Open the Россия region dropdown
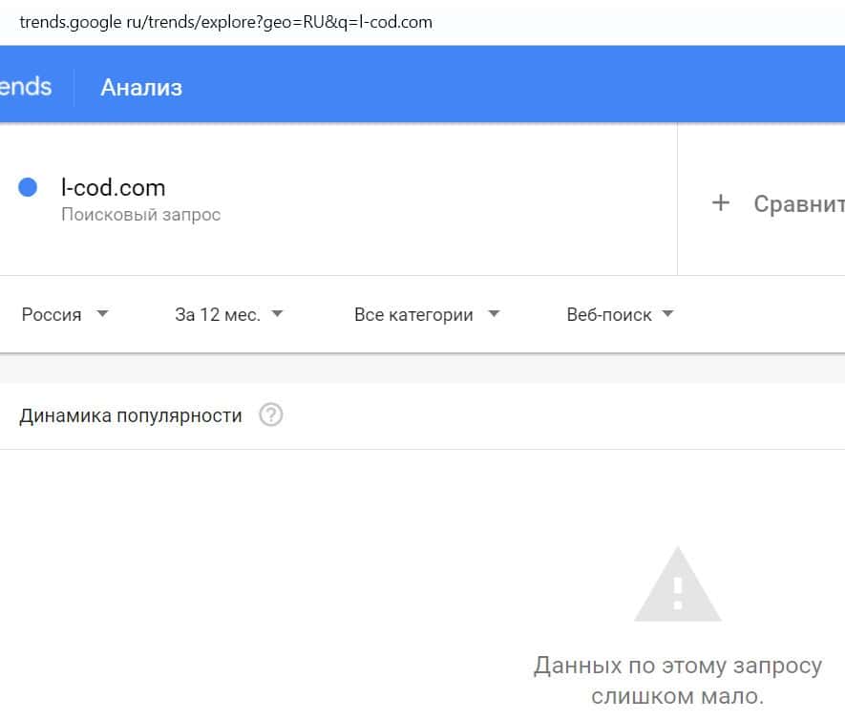The height and width of the screenshot is (720, 845). pos(52,314)
